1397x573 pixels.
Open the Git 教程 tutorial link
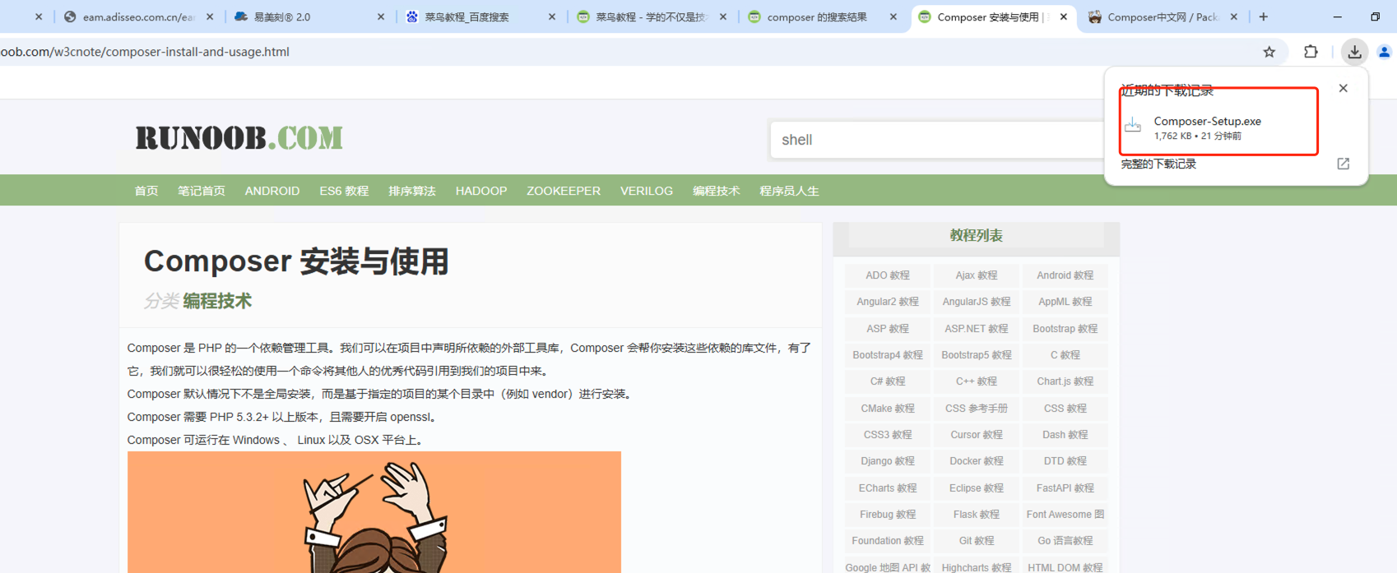tap(977, 541)
